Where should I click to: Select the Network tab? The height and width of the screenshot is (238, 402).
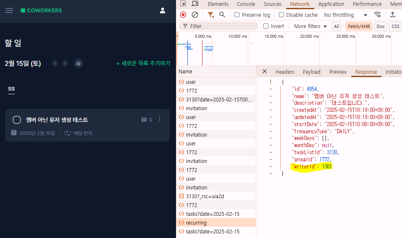300,4
